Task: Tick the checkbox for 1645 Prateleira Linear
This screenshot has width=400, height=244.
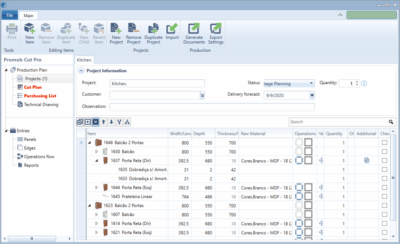Action: [x=385, y=197]
